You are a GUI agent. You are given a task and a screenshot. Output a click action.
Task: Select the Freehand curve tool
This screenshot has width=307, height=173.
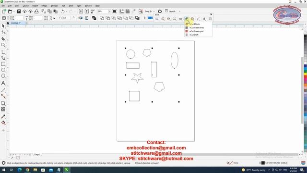3,52
